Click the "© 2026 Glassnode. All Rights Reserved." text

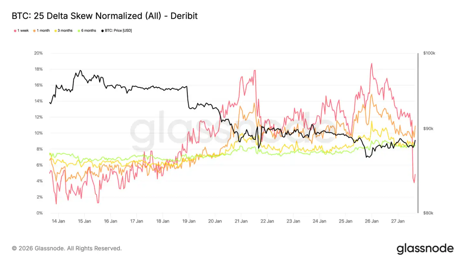(x=67, y=248)
